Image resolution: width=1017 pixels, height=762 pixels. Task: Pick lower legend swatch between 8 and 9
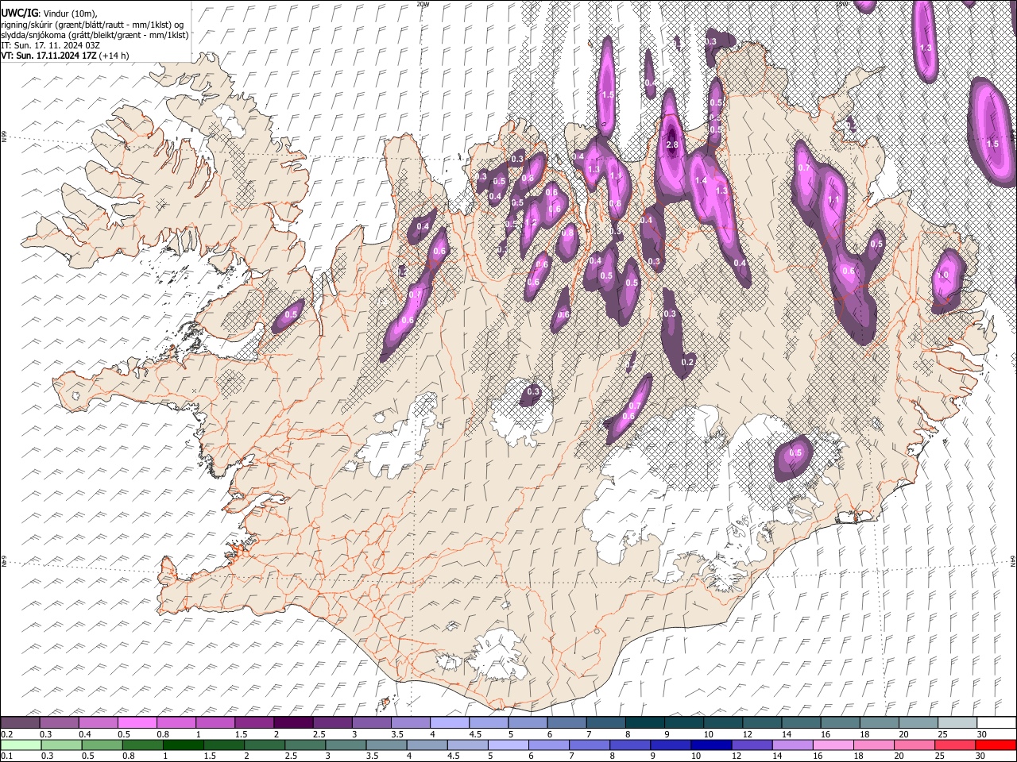coord(631,745)
